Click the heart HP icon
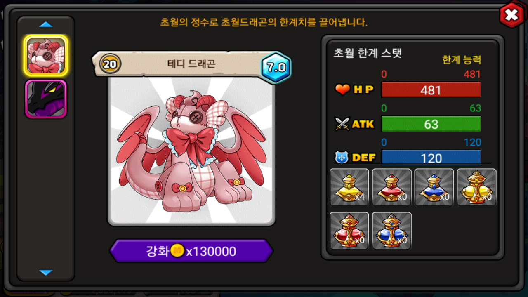The image size is (528, 297). [342, 90]
